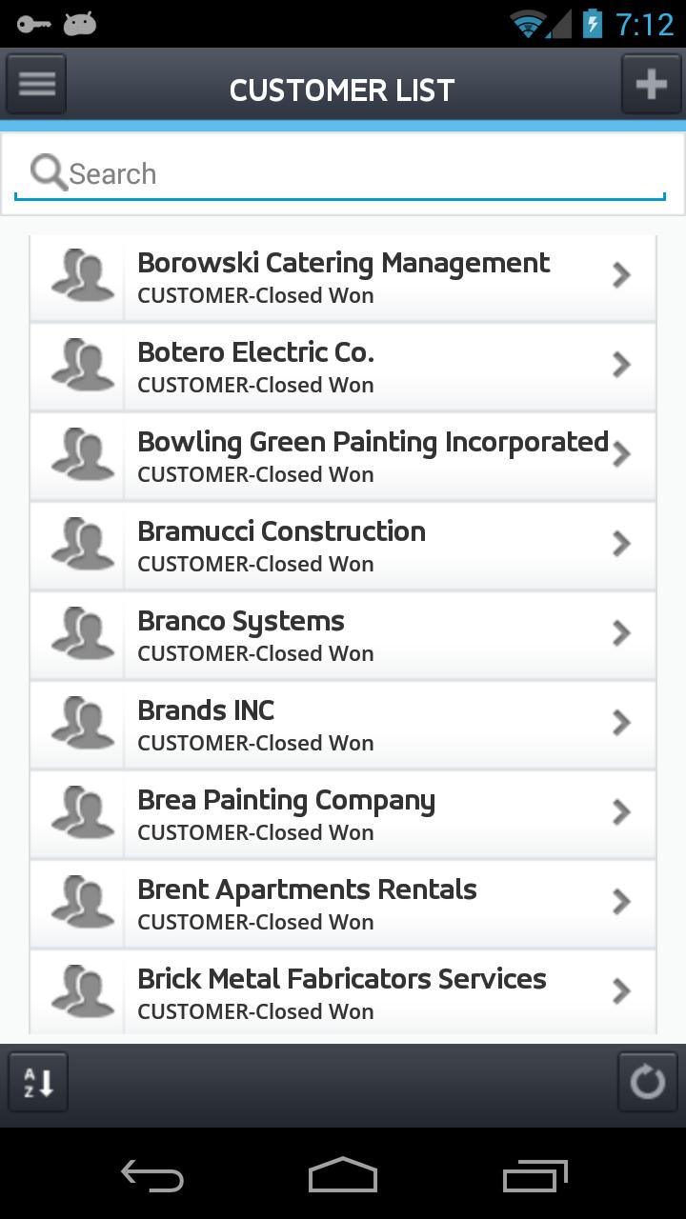Viewport: 686px width, 1219px height.
Task: Open the recent apps switcher
Action: (x=535, y=1176)
